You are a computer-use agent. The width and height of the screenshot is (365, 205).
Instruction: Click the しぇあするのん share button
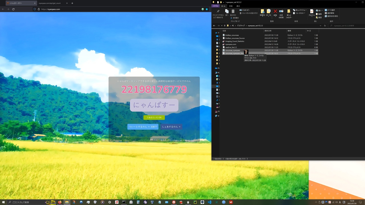coord(171,127)
